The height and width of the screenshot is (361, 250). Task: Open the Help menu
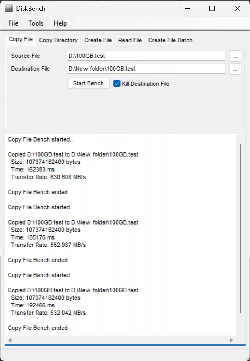60,23
